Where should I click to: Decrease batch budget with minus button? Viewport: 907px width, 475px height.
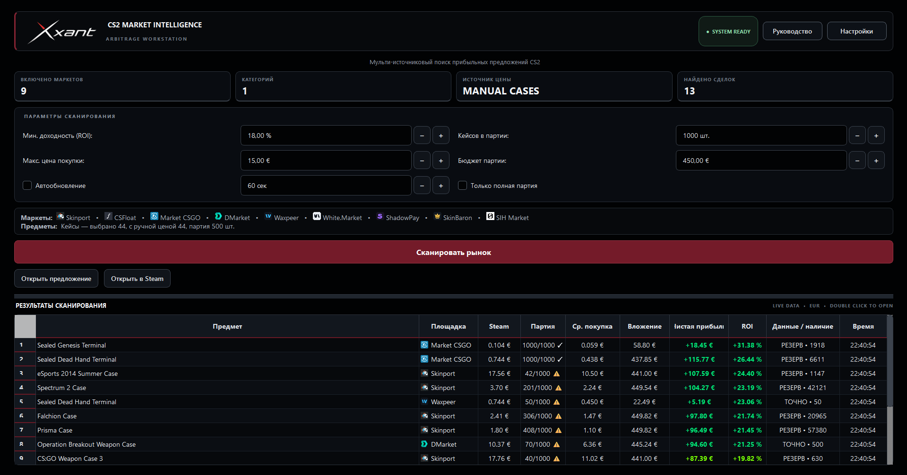click(x=857, y=161)
